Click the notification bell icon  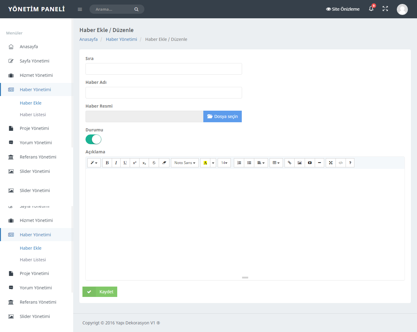[371, 9]
